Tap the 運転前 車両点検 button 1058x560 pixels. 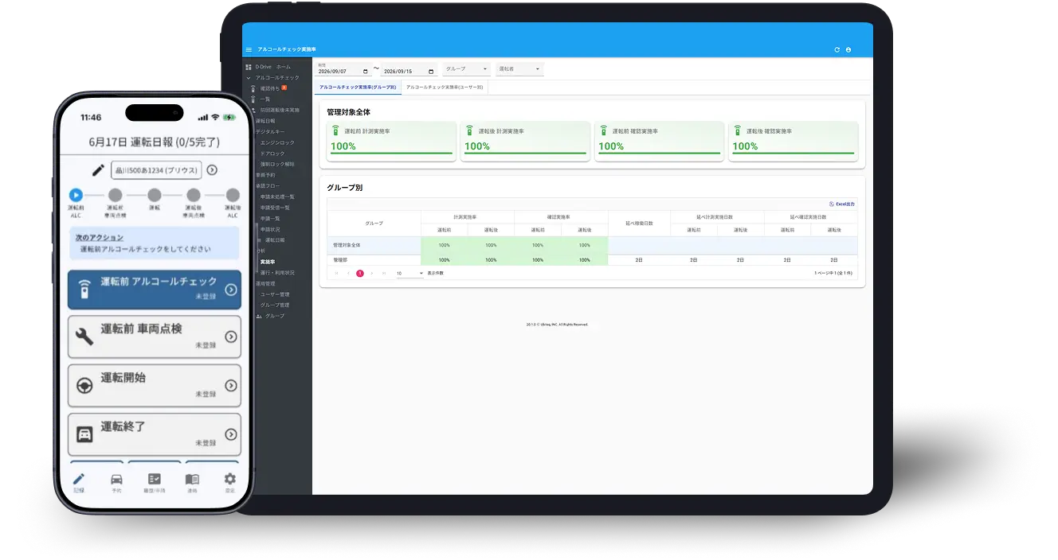(155, 336)
